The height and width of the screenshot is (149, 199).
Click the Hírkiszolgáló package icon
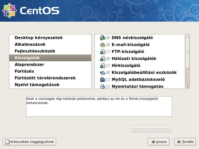(103, 66)
